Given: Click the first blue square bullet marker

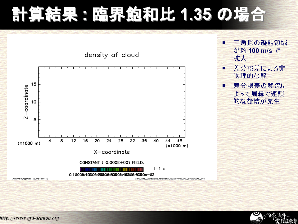Looking at the screenshot, I should (224, 43).
